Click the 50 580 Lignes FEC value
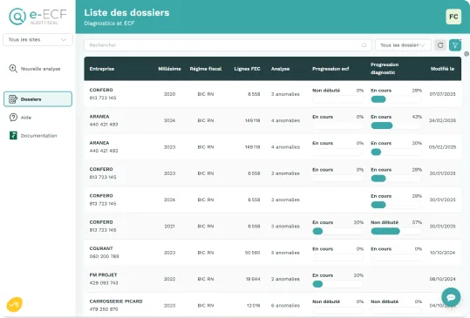Screen dimensions: 470x318 tap(252, 253)
